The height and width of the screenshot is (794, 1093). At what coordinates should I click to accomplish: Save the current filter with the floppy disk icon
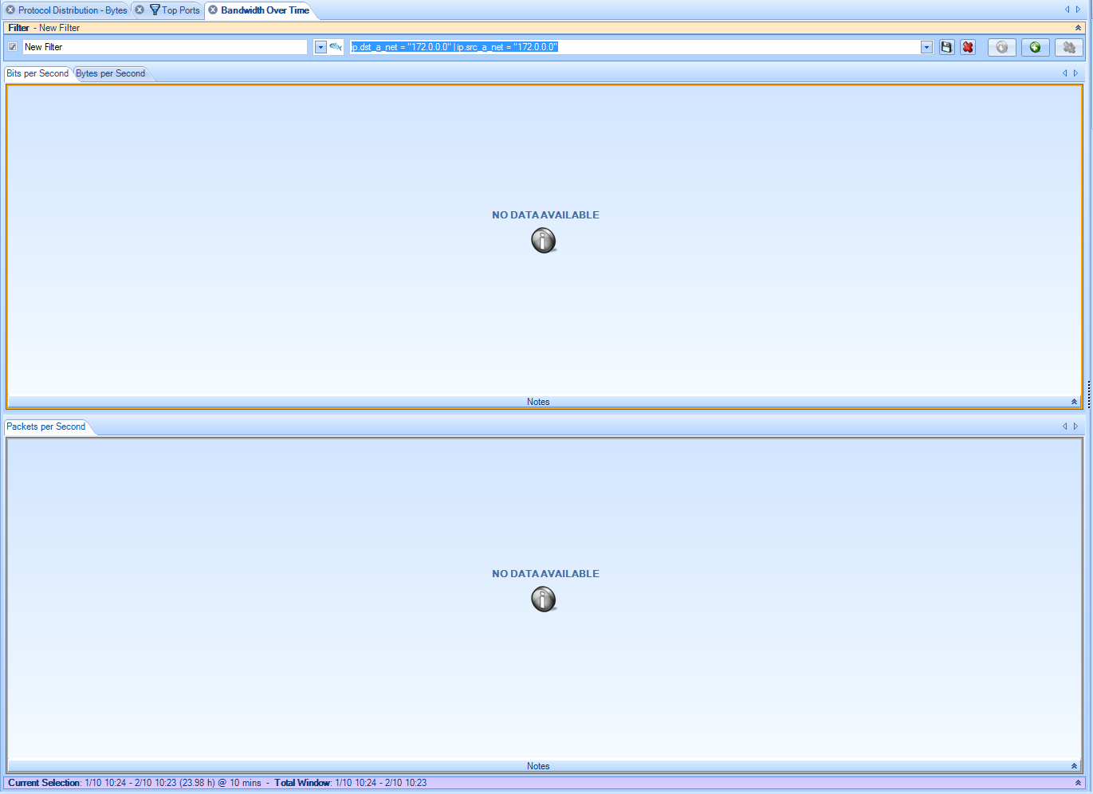tap(946, 47)
